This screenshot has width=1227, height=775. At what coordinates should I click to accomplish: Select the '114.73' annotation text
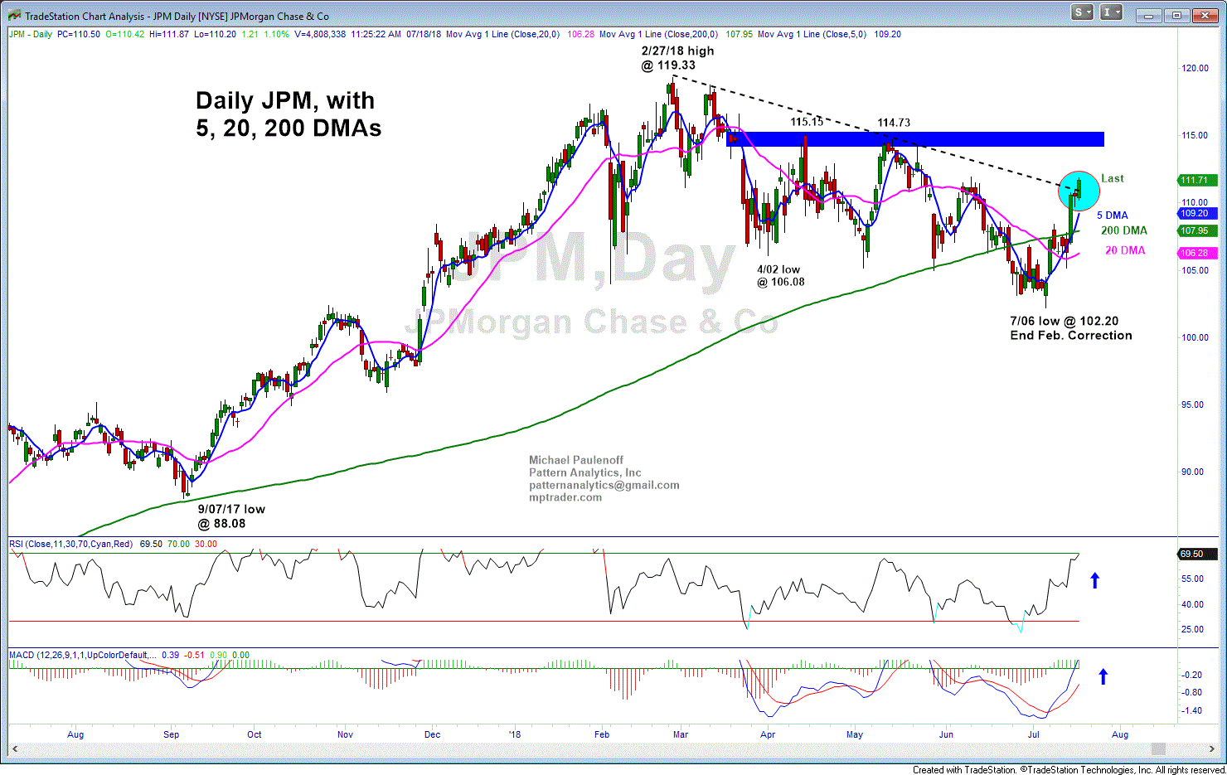[894, 123]
